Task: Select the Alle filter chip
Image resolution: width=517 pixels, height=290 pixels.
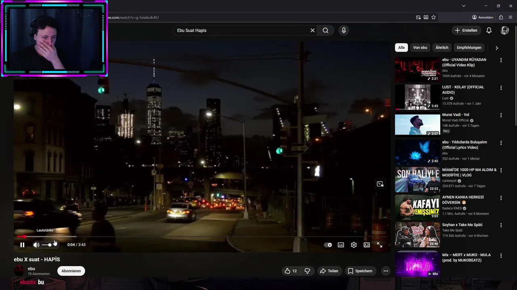Action: pos(401,48)
